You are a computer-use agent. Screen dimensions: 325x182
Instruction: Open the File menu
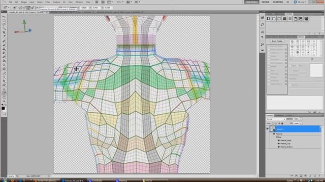[10, 2]
